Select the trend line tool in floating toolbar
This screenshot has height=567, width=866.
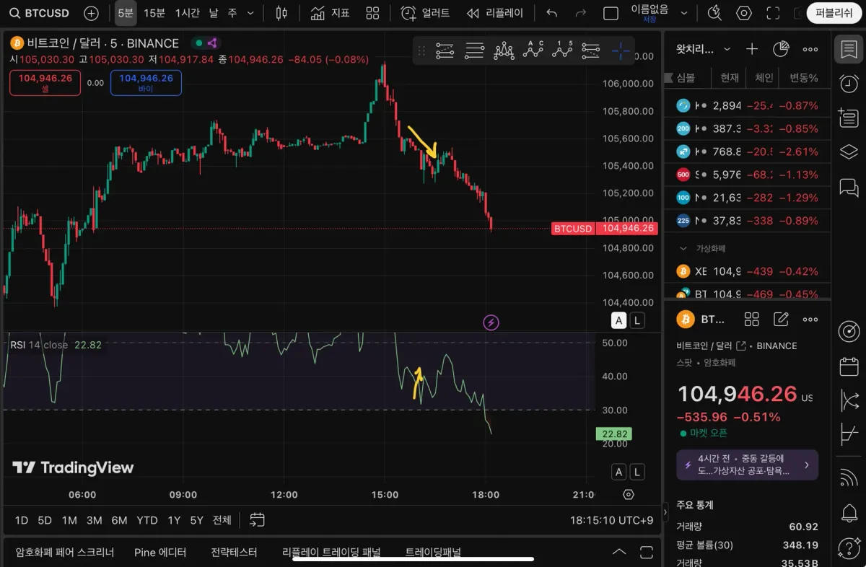[x=445, y=51]
